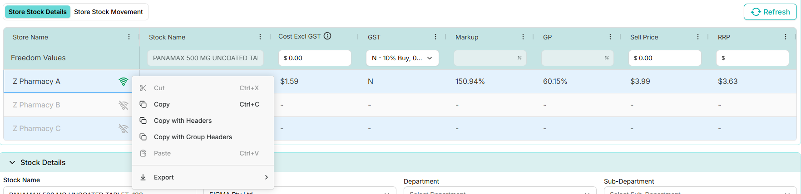Viewport: 801px width, 194px height.
Task: Open Markup column three-dot menu
Action: click(523, 37)
